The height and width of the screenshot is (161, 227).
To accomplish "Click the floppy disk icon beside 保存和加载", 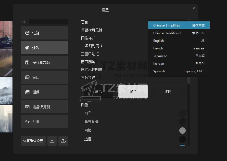I will pyautogui.click(x=27, y=62).
